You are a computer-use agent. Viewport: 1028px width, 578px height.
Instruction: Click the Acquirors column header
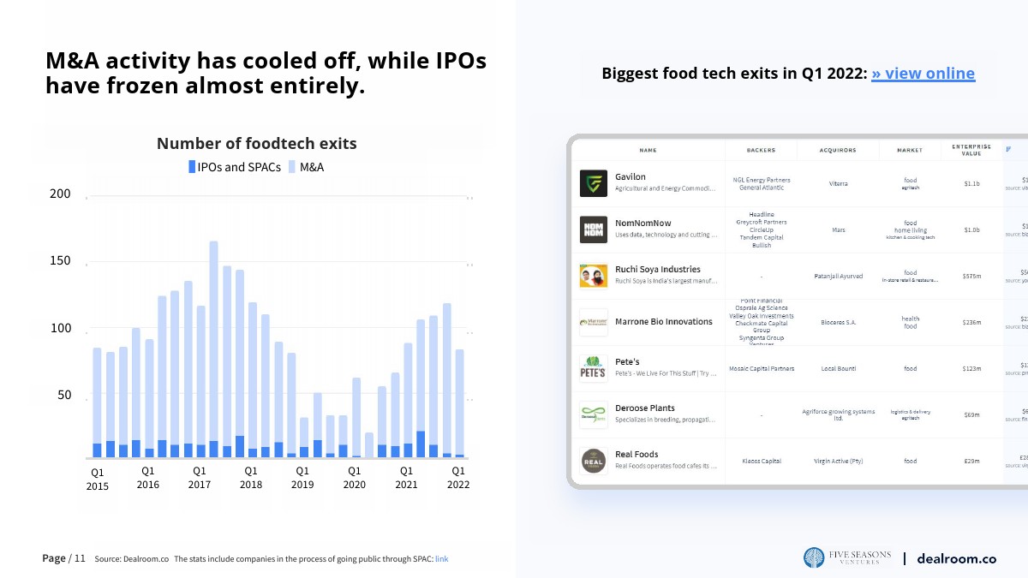(837, 150)
